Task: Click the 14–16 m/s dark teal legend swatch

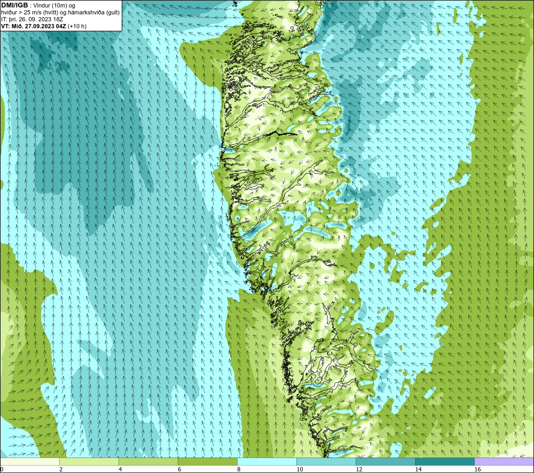Action: [x=445, y=462]
